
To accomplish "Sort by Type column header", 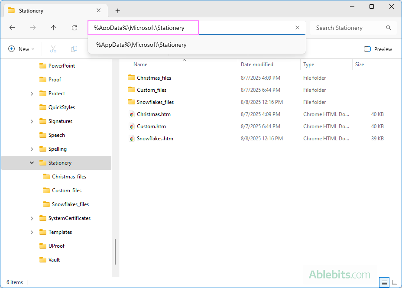I will click(x=309, y=65).
